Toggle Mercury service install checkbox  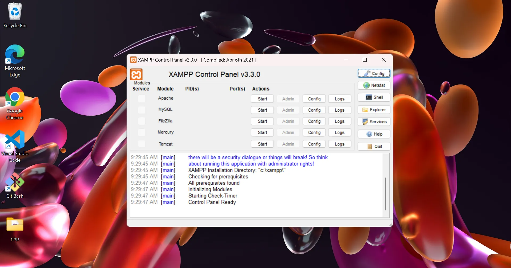(142, 132)
